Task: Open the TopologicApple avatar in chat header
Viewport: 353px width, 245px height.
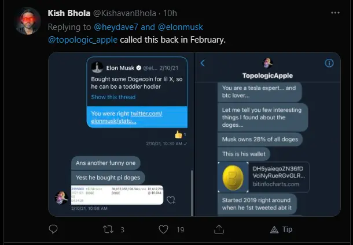Action: (x=268, y=63)
